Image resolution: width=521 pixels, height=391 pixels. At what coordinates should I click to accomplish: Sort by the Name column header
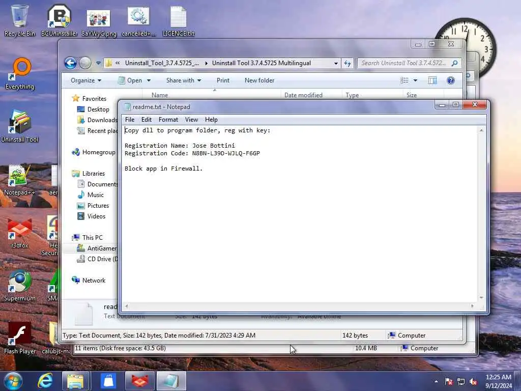coord(211,95)
